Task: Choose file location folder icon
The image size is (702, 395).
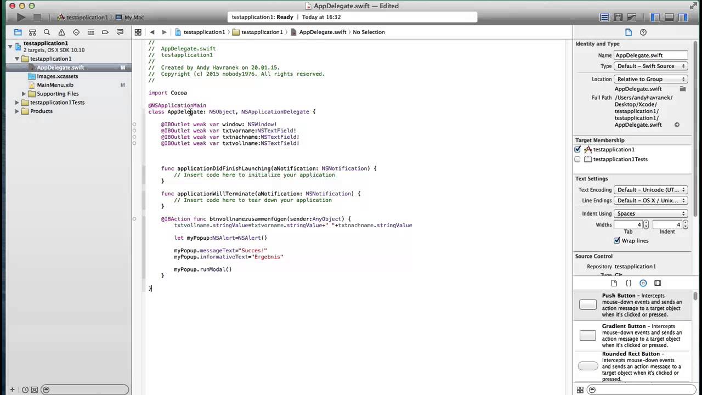Action: point(683,89)
